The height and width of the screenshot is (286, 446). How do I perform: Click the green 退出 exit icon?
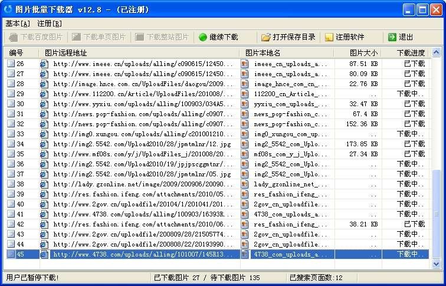pos(392,37)
